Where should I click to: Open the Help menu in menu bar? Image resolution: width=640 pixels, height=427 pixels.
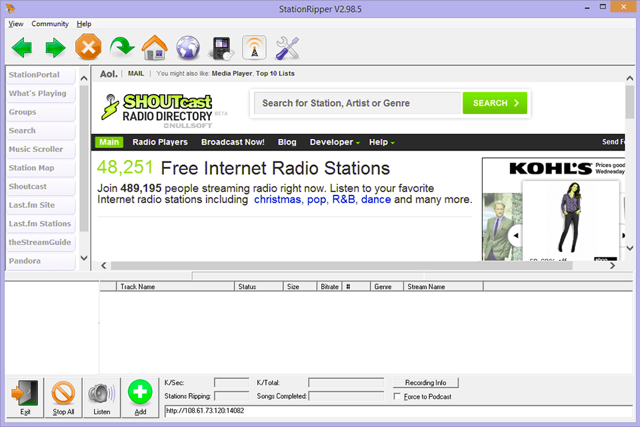(84, 24)
